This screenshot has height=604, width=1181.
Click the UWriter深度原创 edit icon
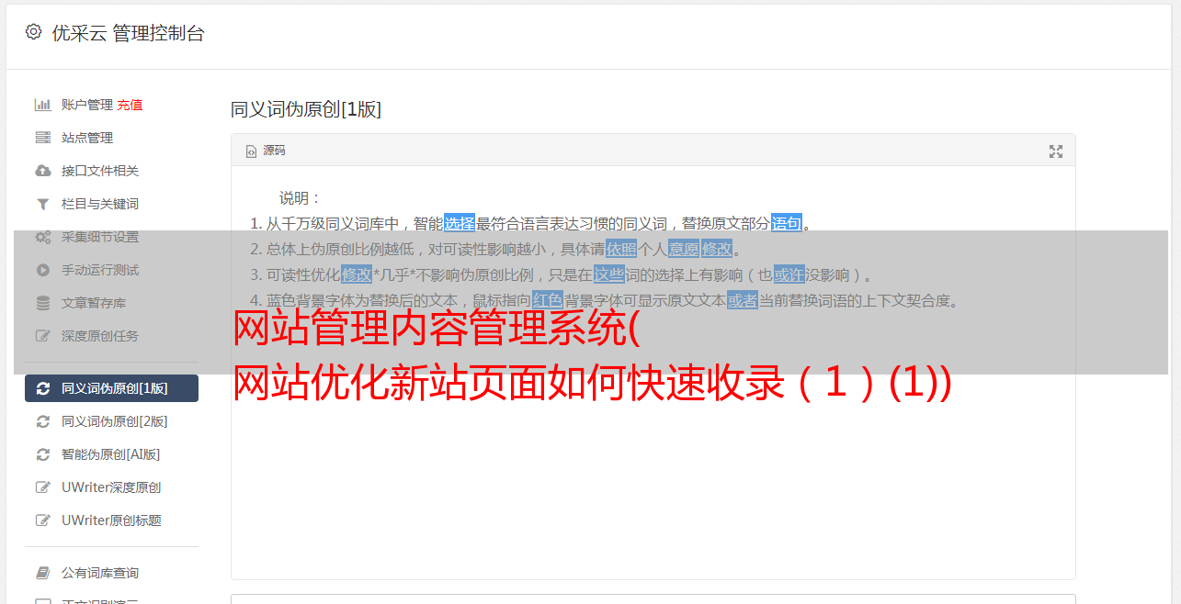42,487
